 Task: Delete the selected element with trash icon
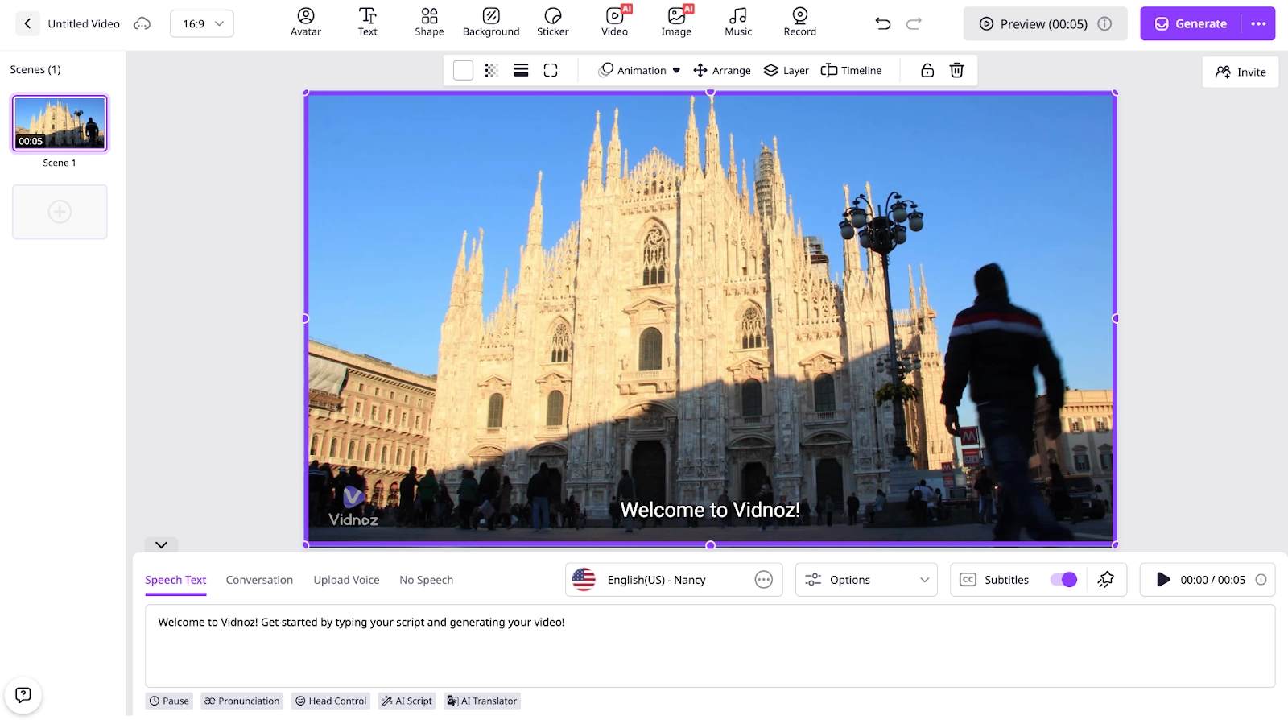tap(957, 70)
